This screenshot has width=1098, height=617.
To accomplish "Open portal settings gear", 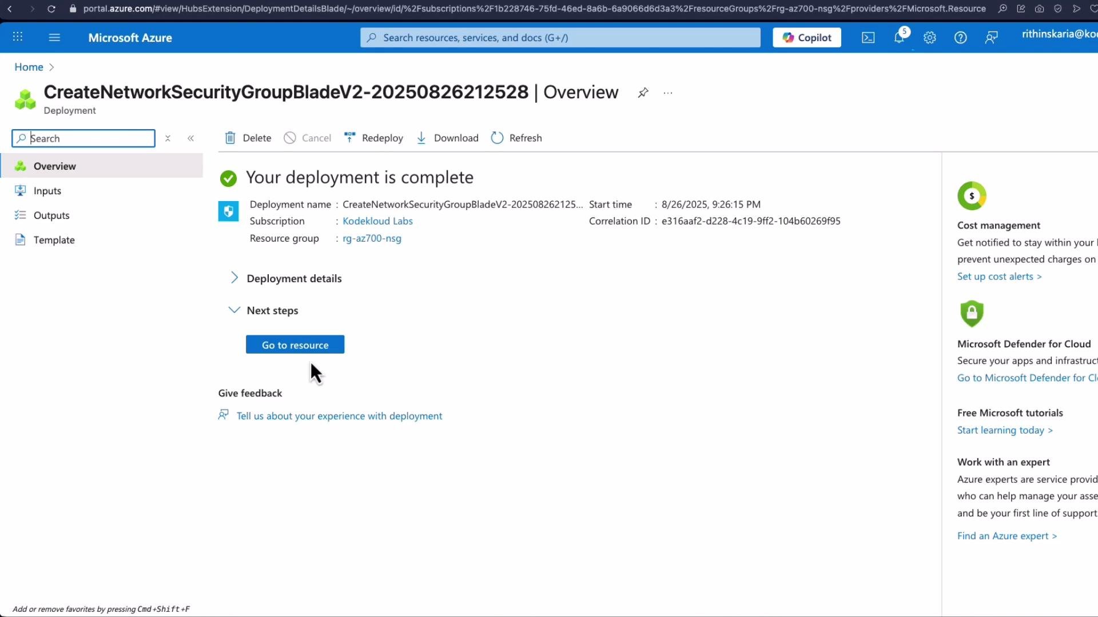I will pos(930,38).
